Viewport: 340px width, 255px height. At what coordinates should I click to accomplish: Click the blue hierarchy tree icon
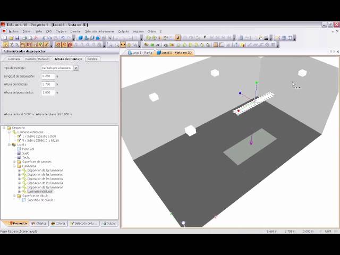[x=236, y=45]
